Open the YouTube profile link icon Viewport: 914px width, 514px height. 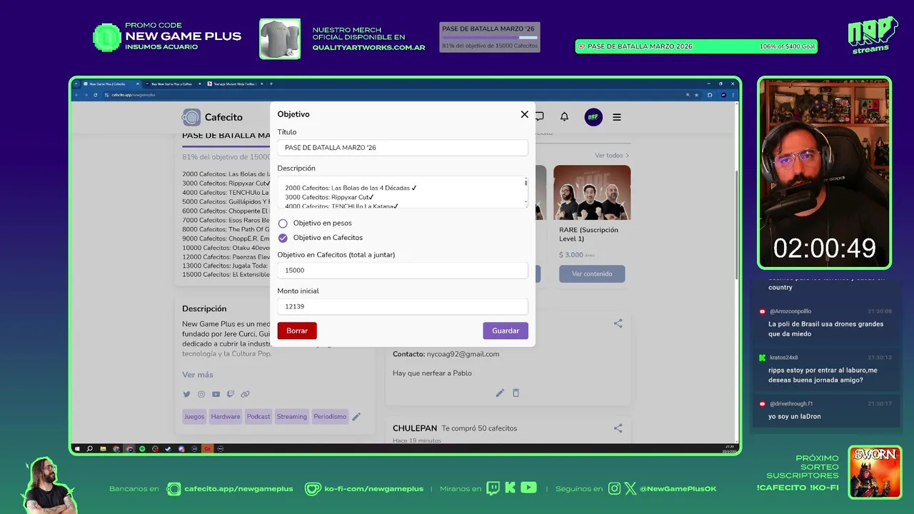click(x=216, y=394)
